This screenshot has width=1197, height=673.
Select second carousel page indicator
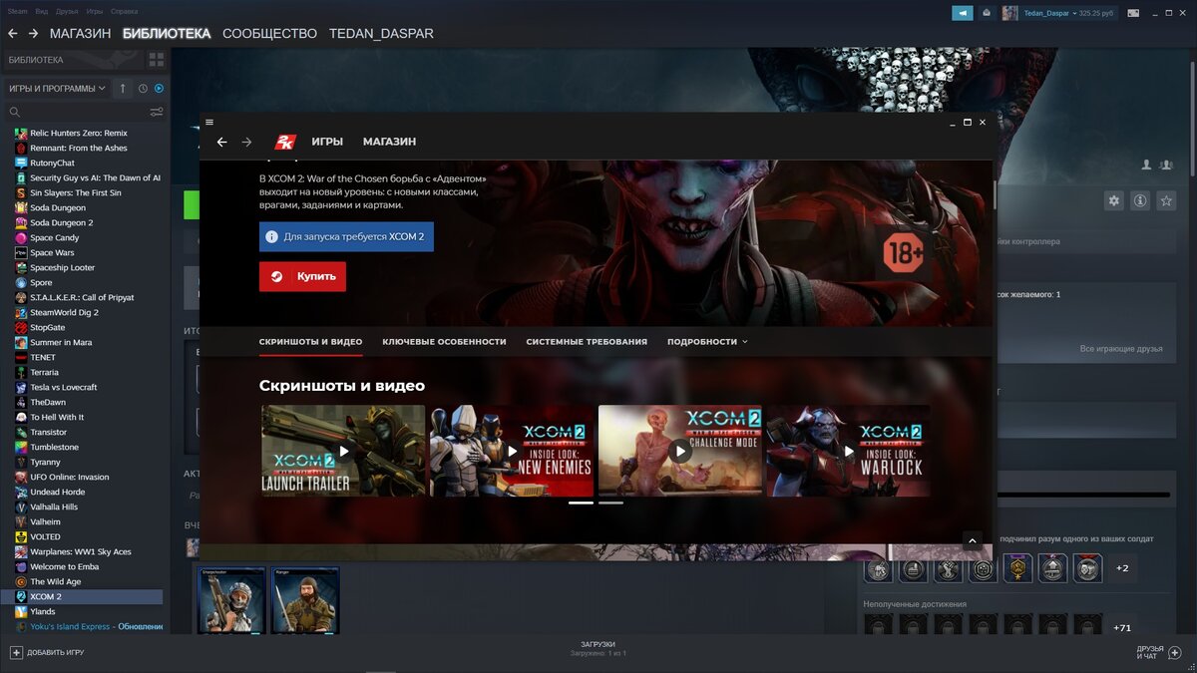coord(610,503)
